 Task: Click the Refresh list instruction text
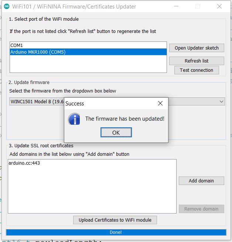[x=83, y=31]
